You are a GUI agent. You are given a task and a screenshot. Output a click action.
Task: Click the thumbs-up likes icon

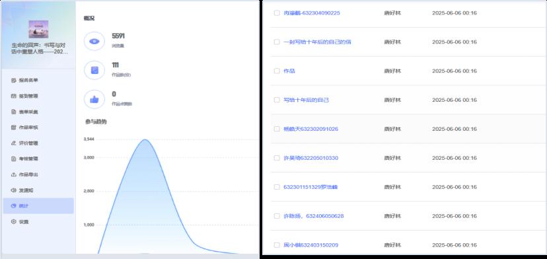(94, 100)
